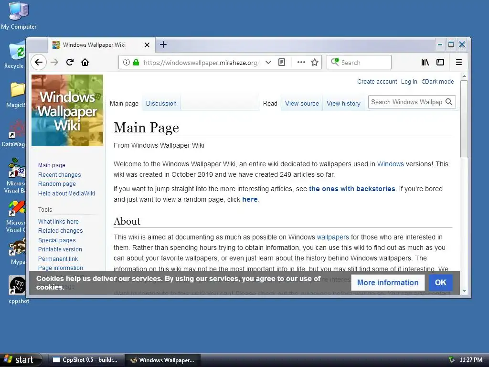Follow the wallpapers link in About
The image size is (489, 367).
333,237
